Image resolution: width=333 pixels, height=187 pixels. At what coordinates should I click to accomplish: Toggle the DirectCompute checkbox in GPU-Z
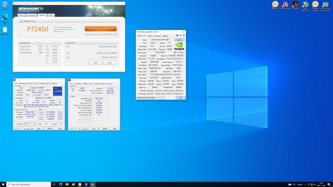click(164, 91)
